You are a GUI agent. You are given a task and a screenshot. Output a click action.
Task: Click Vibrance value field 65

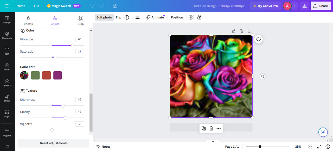(x=80, y=39)
